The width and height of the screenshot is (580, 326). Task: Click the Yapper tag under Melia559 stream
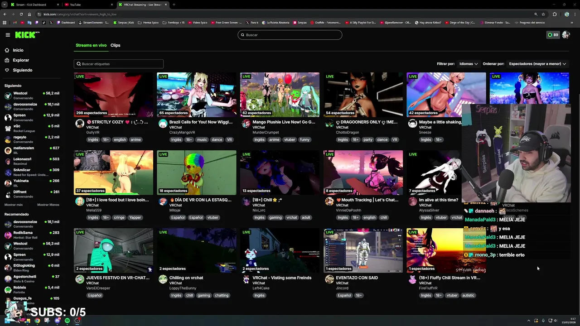pos(135,217)
